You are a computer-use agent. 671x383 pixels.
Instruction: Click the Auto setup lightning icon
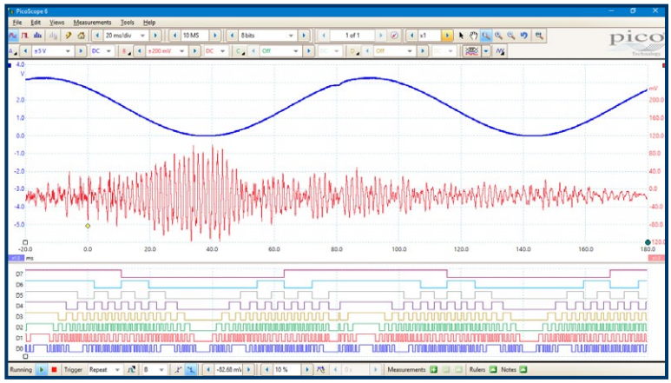[x=68, y=36]
